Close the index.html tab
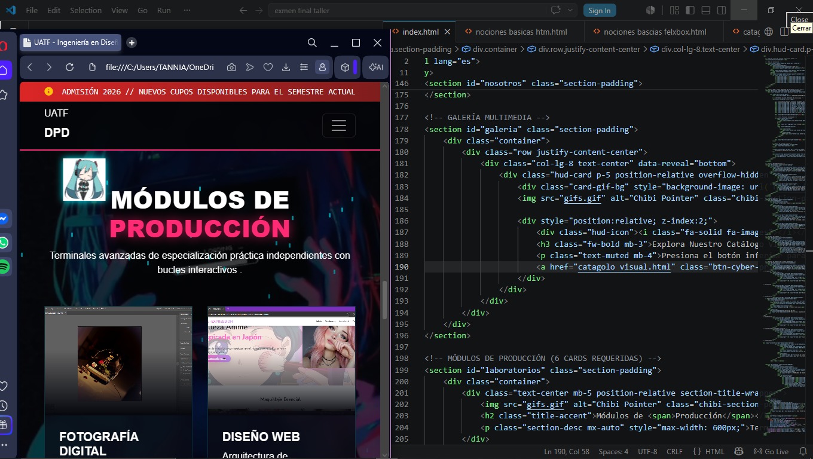 pyautogui.click(x=447, y=32)
